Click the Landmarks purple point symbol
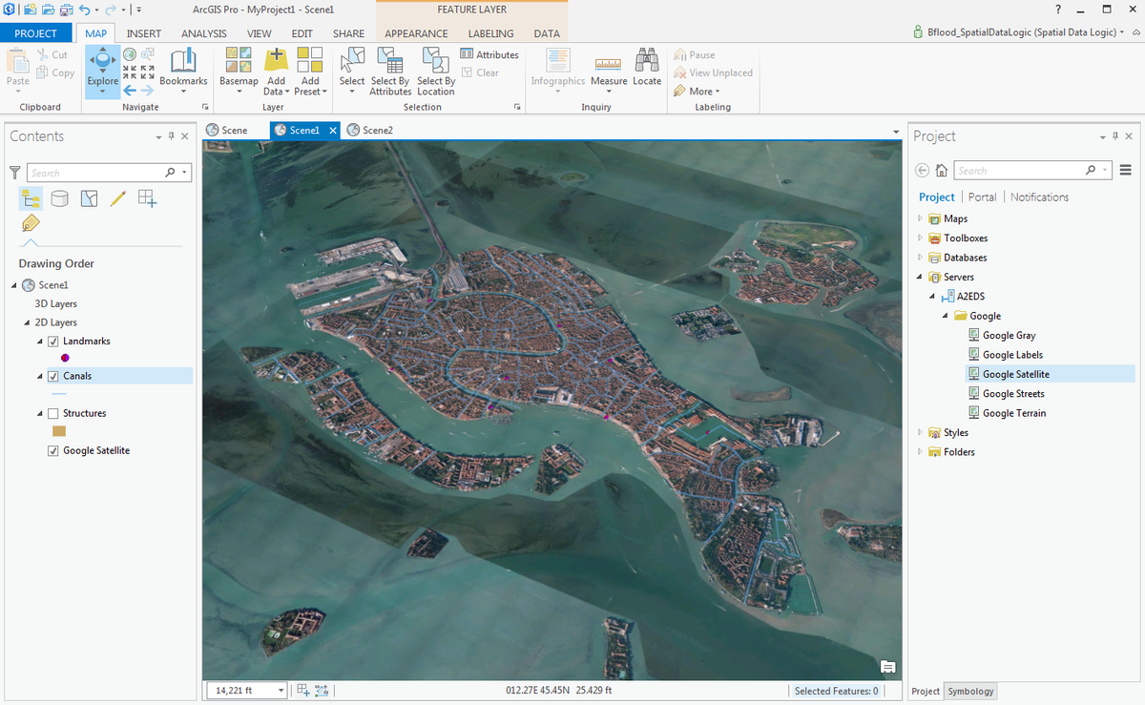Viewport: 1145px width, 705px height. (x=64, y=358)
